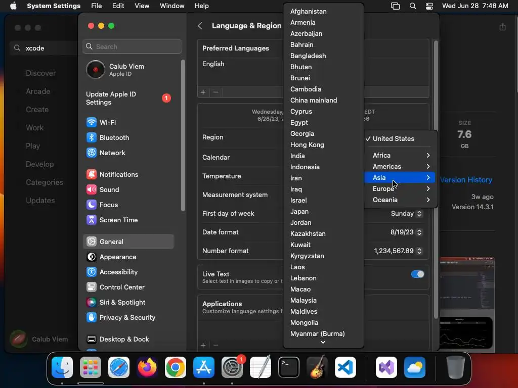The width and height of the screenshot is (518, 388).
Task: Launch Safari from the Dock
Action: coord(119,367)
